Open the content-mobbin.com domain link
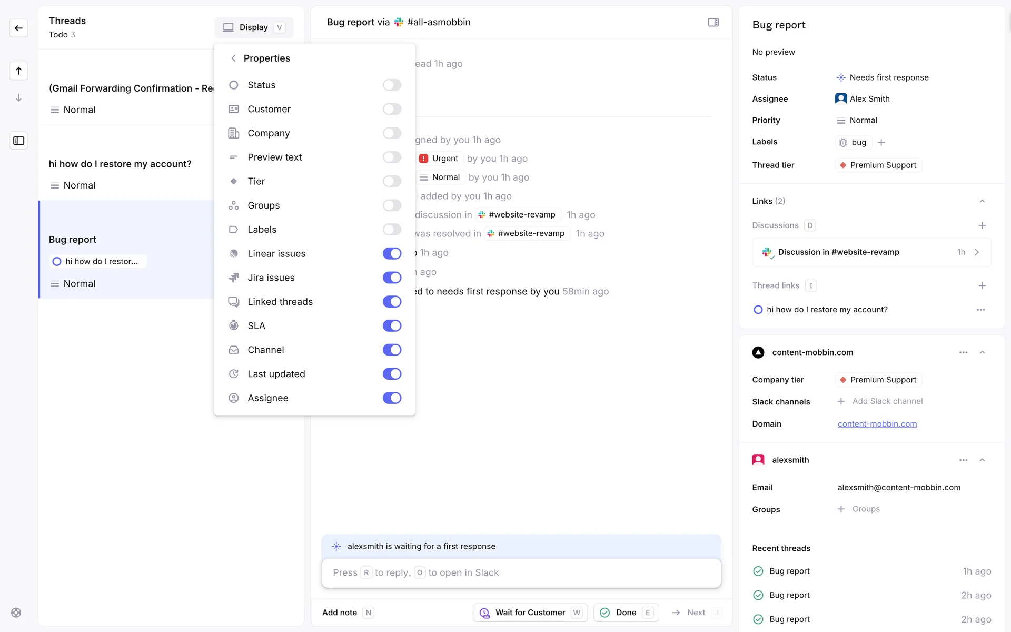 (877, 424)
